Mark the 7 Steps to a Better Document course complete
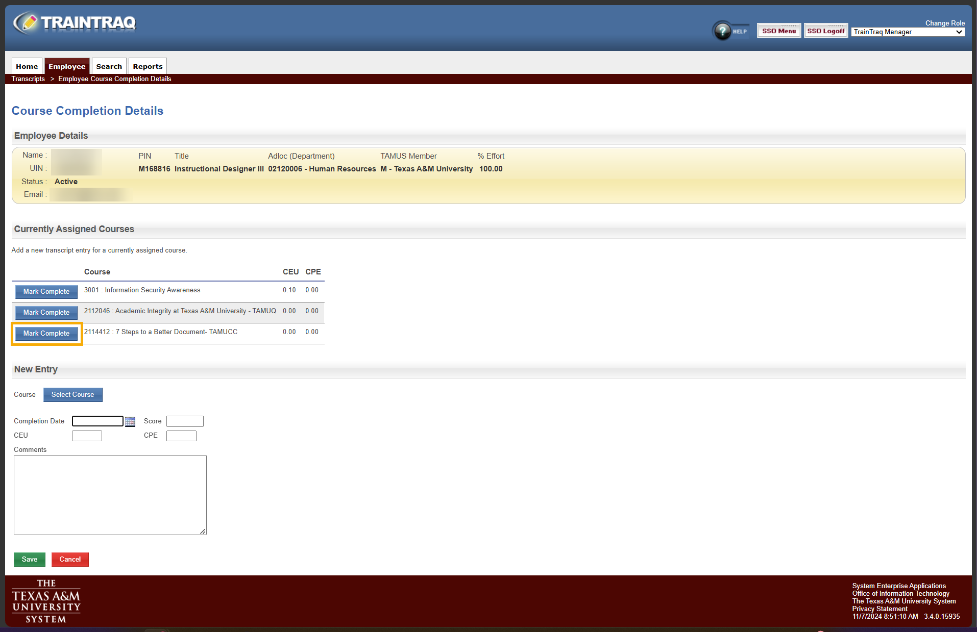977x632 pixels. (46, 333)
